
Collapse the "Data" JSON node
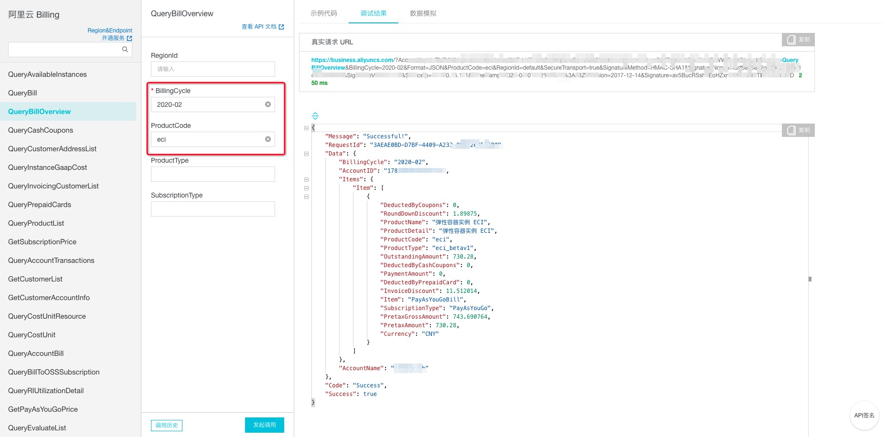click(306, 154)
